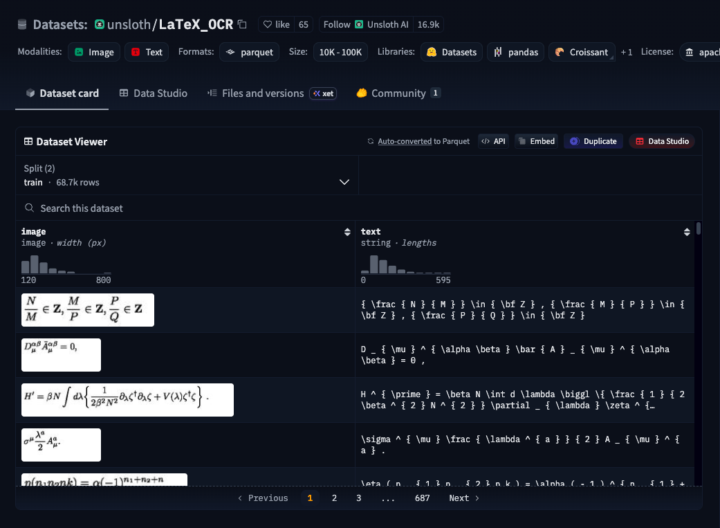
Task: Show the +1 additional libraries
Action: tap(627, 52)
